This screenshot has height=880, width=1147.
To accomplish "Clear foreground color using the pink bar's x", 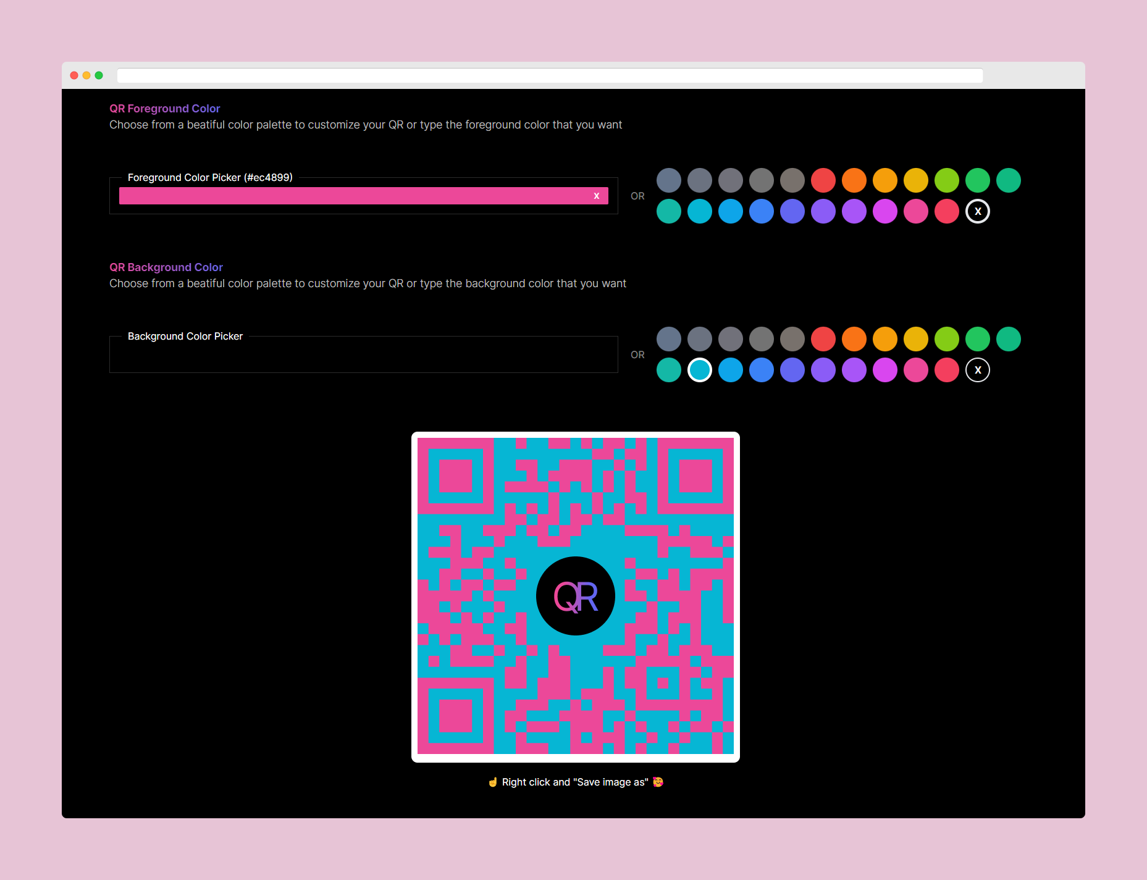I will coord(597,196).
